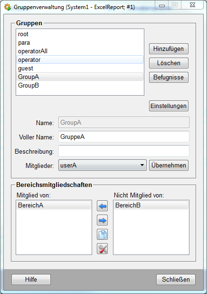This screenshot has height=294, width=207.
Task: Select BereichB under Nicht Mitglied von
Action: [x=151, y=205]
